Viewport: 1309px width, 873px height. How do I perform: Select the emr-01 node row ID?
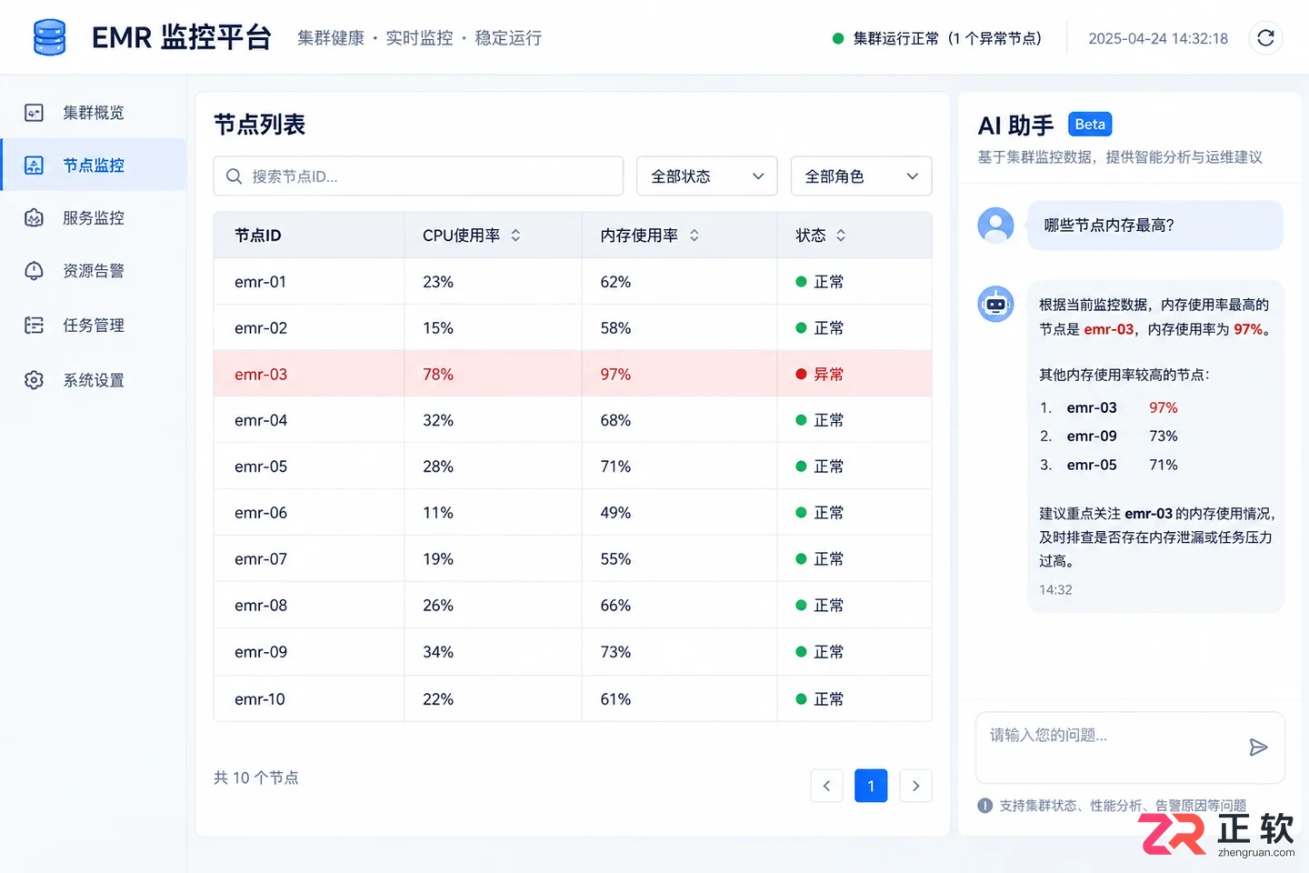(x=260, y=282)
